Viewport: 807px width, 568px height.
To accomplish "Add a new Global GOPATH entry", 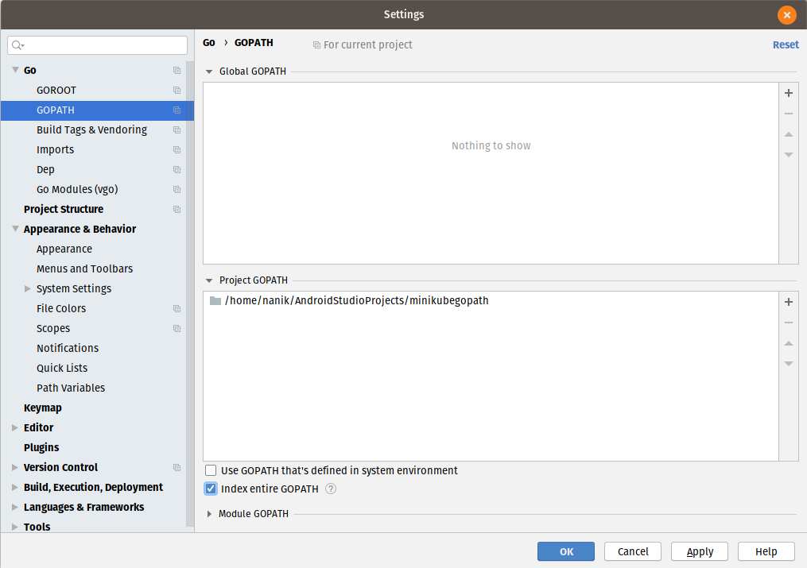I will pos(788,93).
